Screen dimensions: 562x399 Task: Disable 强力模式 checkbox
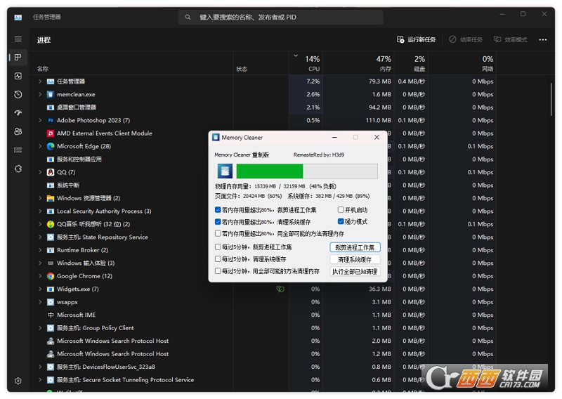(341, 221)
